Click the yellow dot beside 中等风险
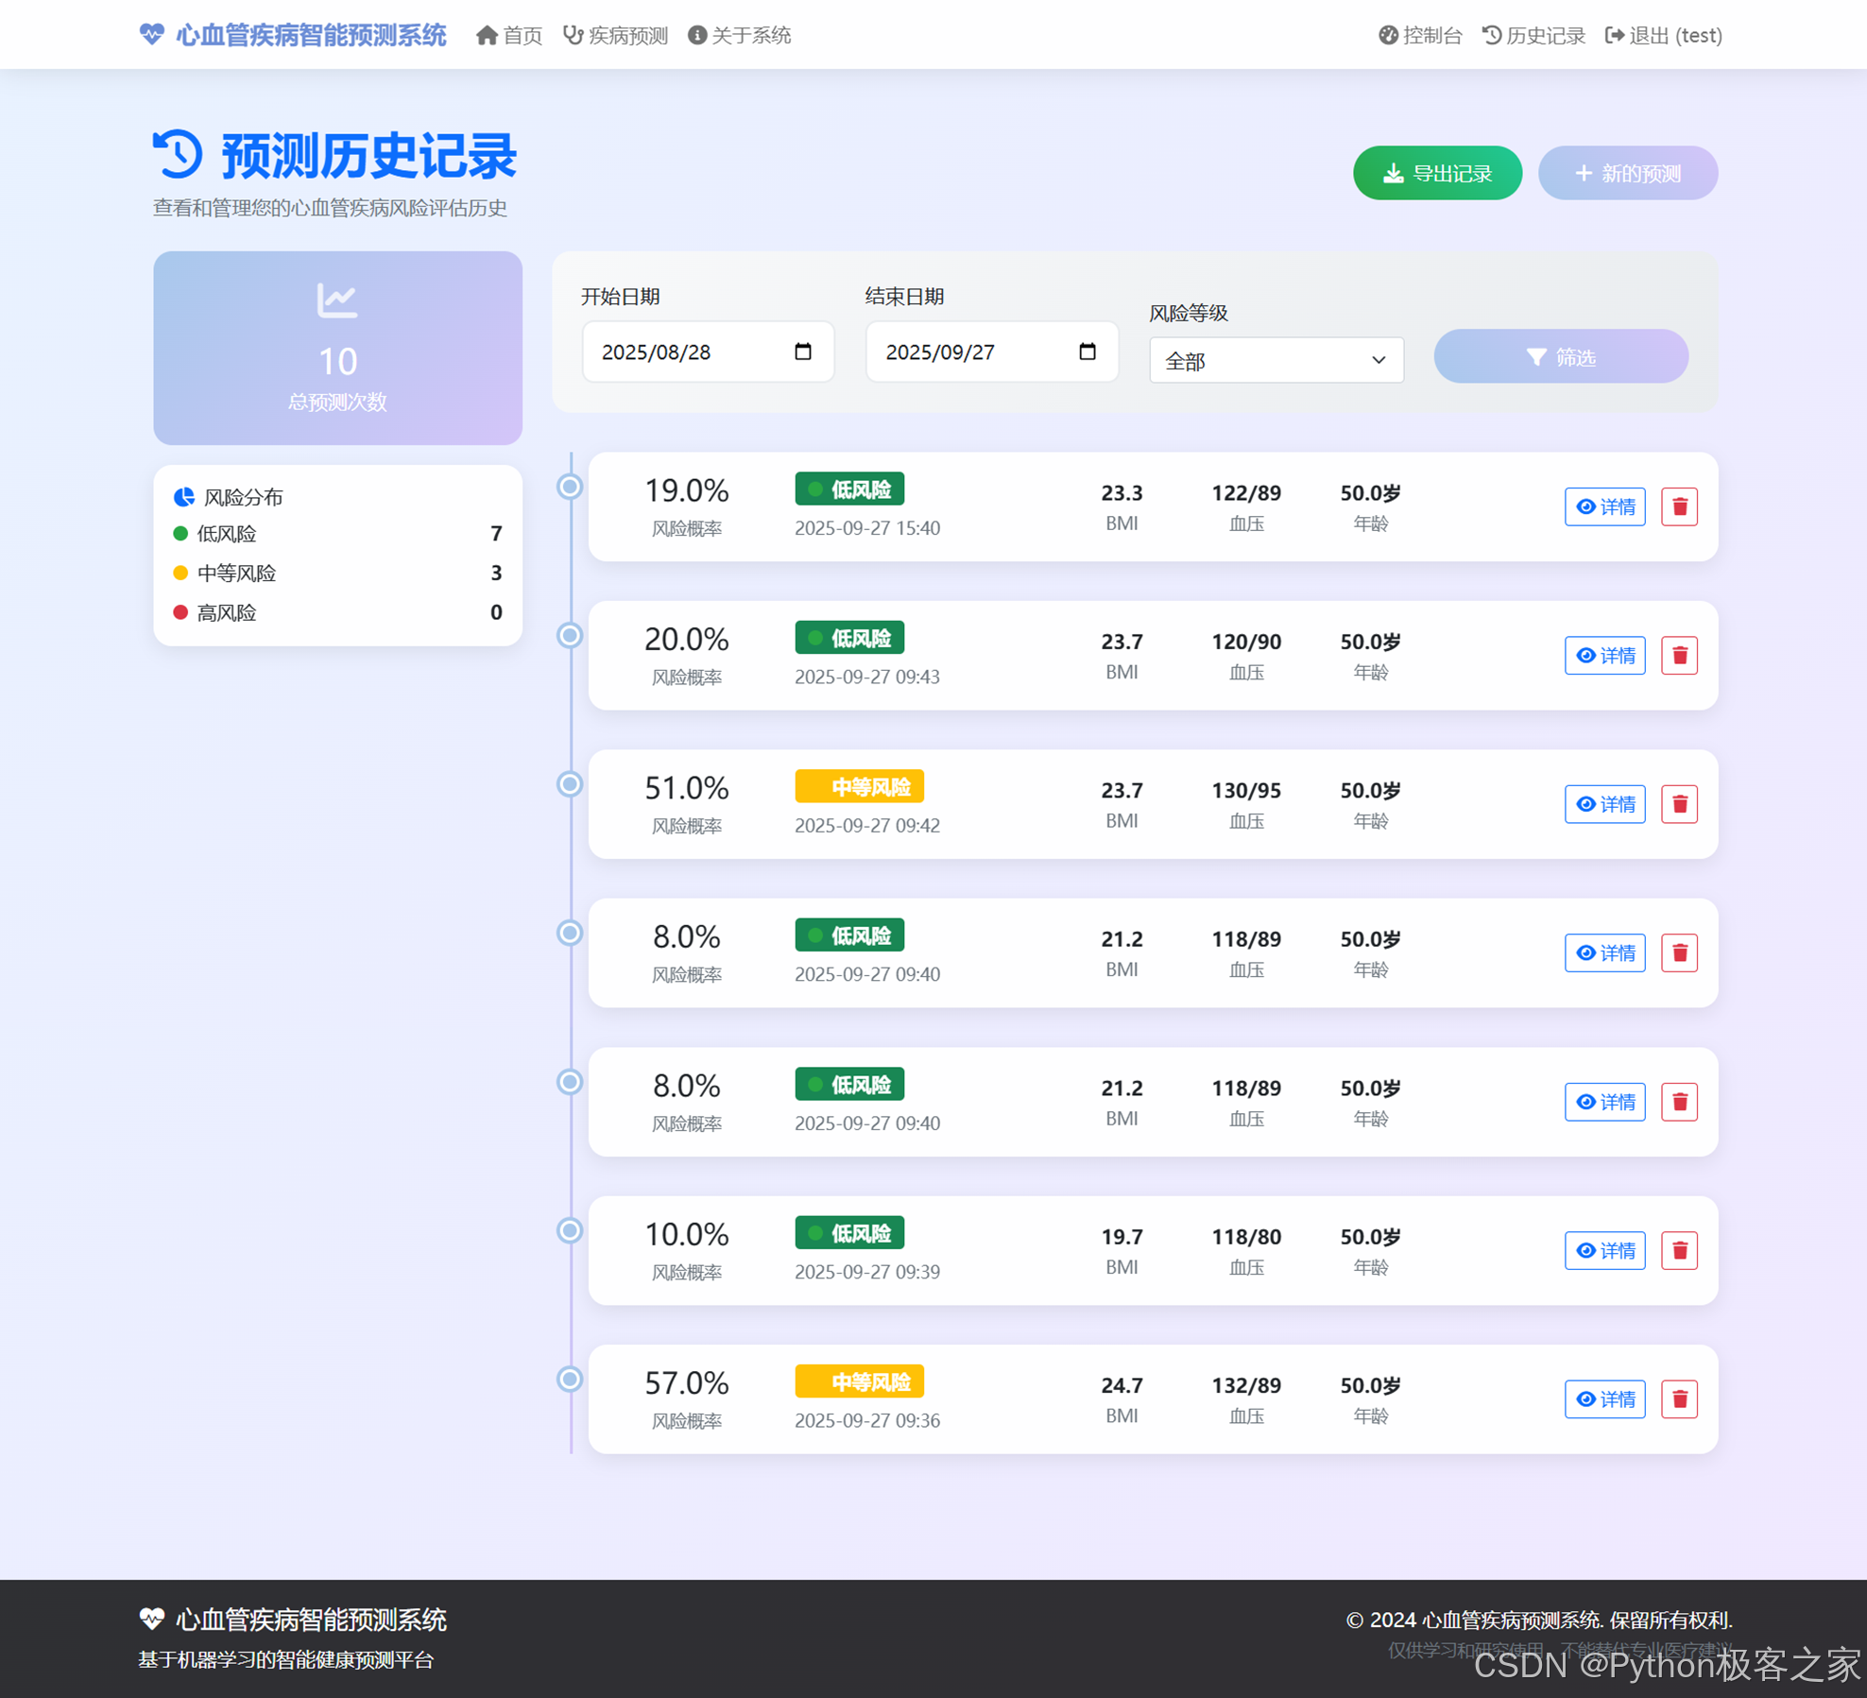This screenshot has width=1867, height=1698. (180, 573)
